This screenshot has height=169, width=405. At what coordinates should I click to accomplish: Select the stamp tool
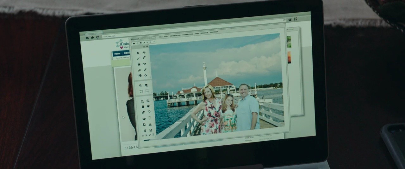tap(139, 64)
